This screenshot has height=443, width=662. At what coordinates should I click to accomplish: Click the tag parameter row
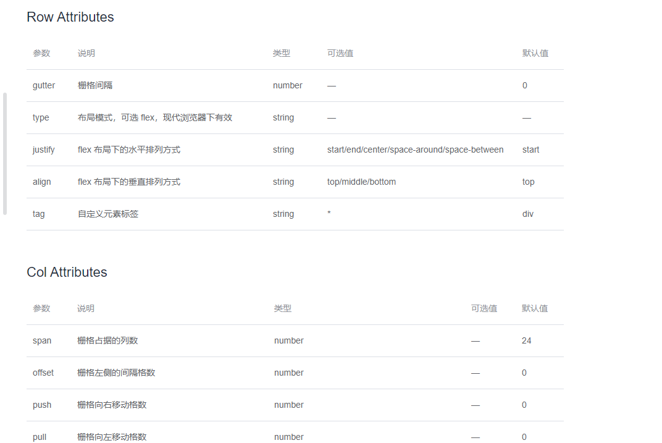[38, 214]
